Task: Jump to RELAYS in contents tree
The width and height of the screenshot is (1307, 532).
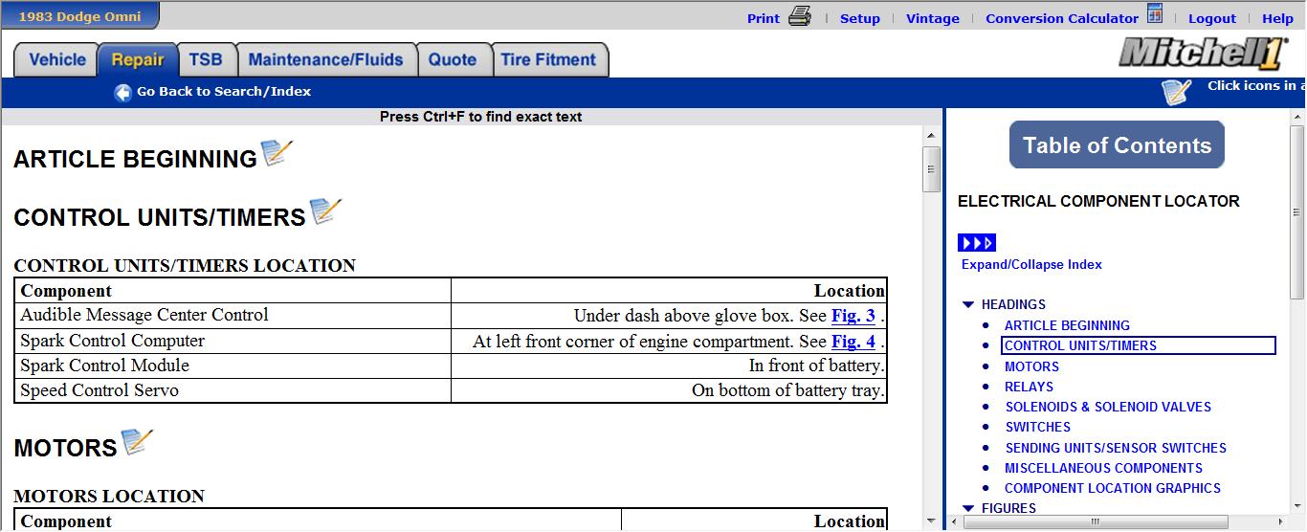Action: (x=1029, y=388)
